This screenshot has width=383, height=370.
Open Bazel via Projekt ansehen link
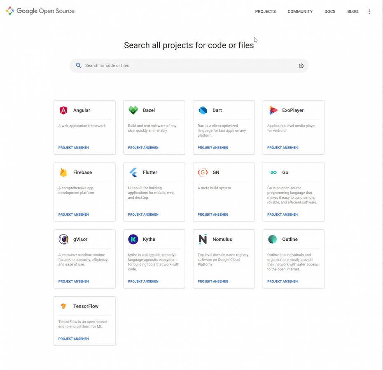tap(143, 148)
